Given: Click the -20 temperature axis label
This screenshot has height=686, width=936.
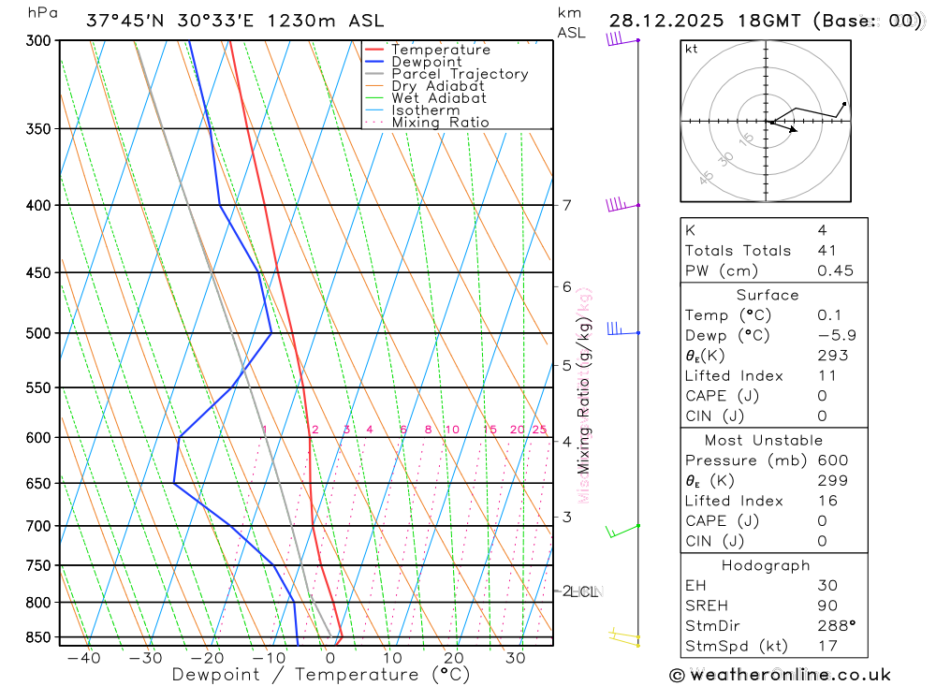Looking at the screenshot, I should pyautogui.click(x=207, y=658).
